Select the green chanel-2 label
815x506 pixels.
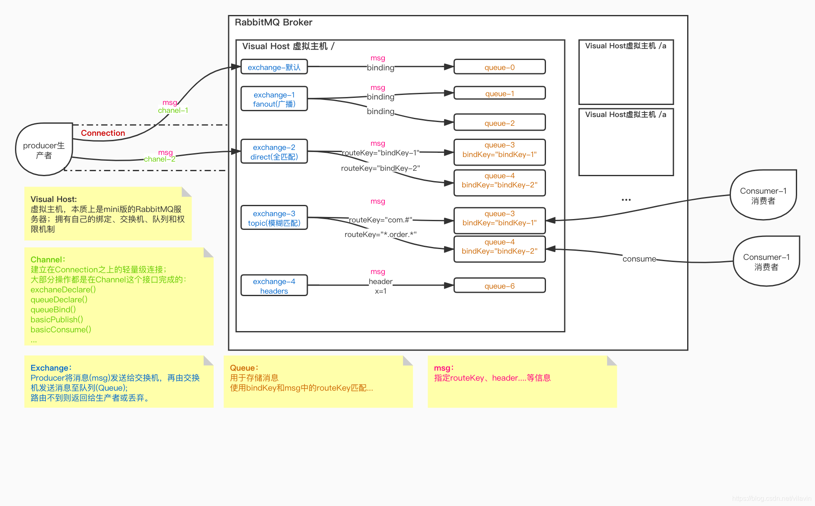point(160,159)
